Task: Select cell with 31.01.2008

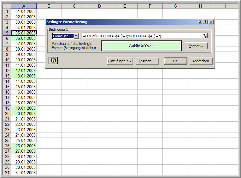Action: coord(24,173)
